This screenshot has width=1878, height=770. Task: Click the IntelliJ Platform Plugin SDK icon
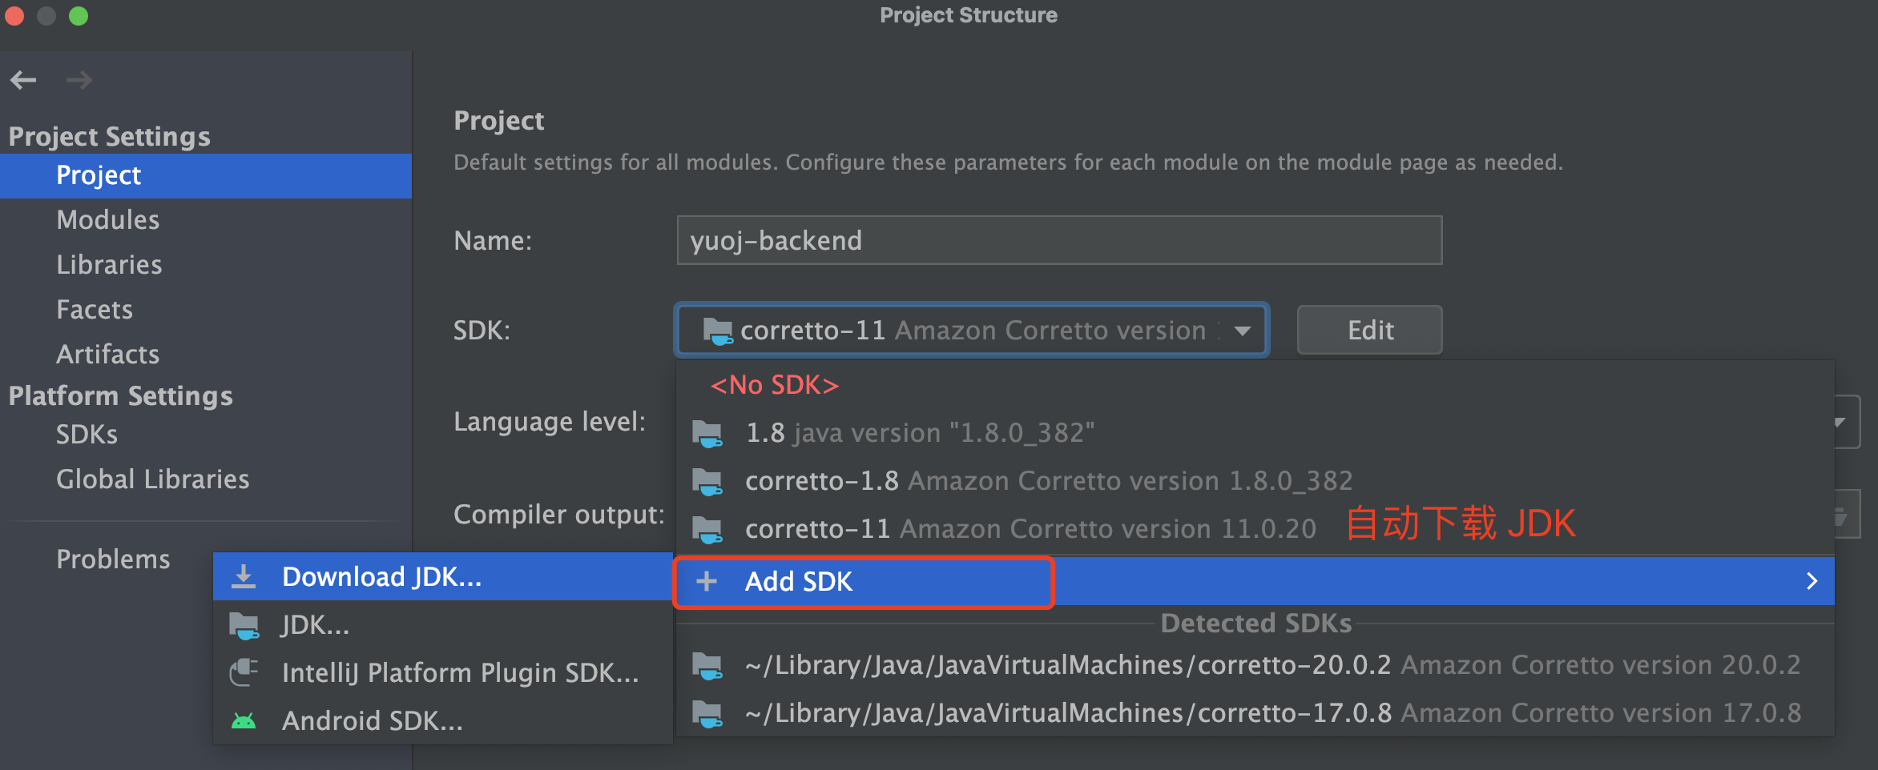pyautogui.click(x=244, y=672)
